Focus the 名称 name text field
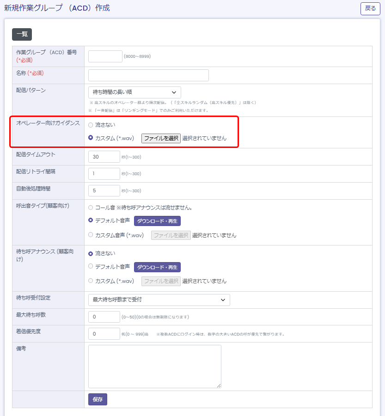This screenshot has height=416, width=385. coord(148,75)
